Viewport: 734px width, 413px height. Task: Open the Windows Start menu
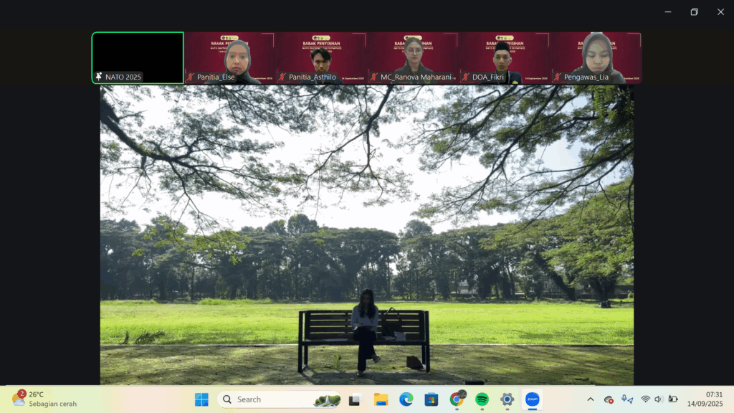point(201,399)
